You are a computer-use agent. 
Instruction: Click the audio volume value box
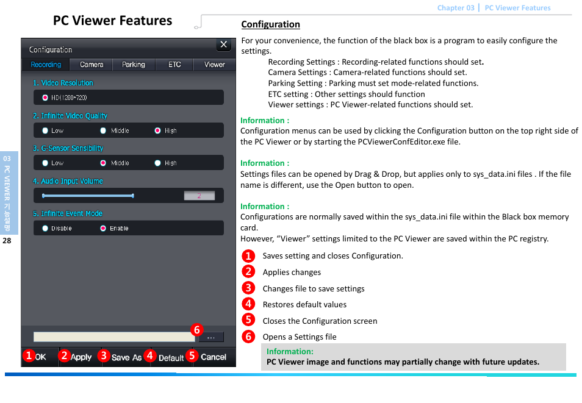(x=199, y=196)
